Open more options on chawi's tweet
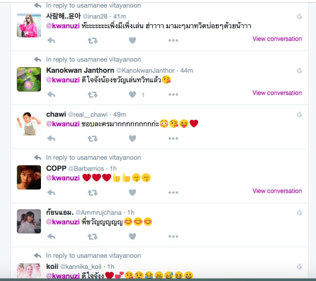Screen dimensions: 316x281 [x=173, y=138]
